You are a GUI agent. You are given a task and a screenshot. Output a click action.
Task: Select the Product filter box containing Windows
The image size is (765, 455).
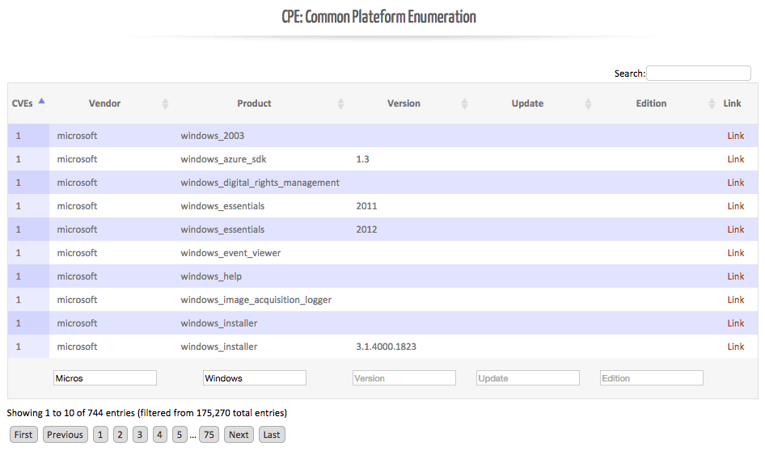coord(255,378)
